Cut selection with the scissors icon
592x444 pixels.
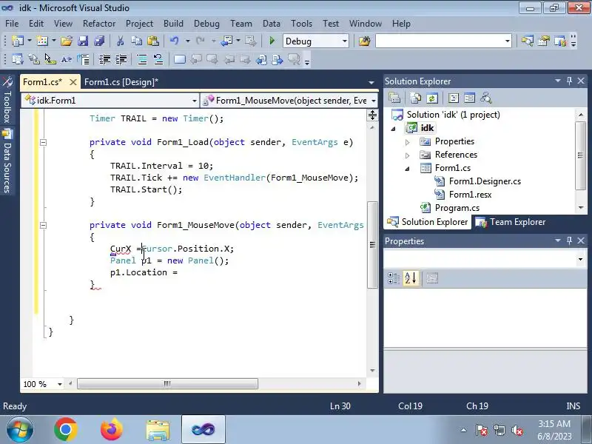(121, 41)
